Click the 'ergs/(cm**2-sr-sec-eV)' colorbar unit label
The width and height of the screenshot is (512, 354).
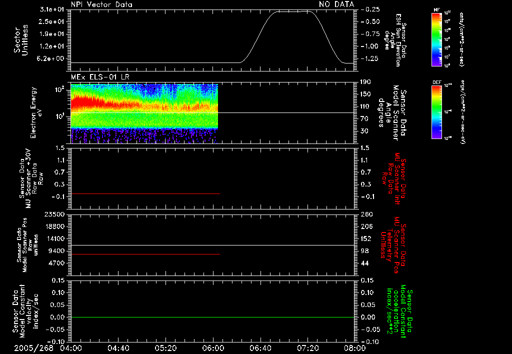(463, 111)
